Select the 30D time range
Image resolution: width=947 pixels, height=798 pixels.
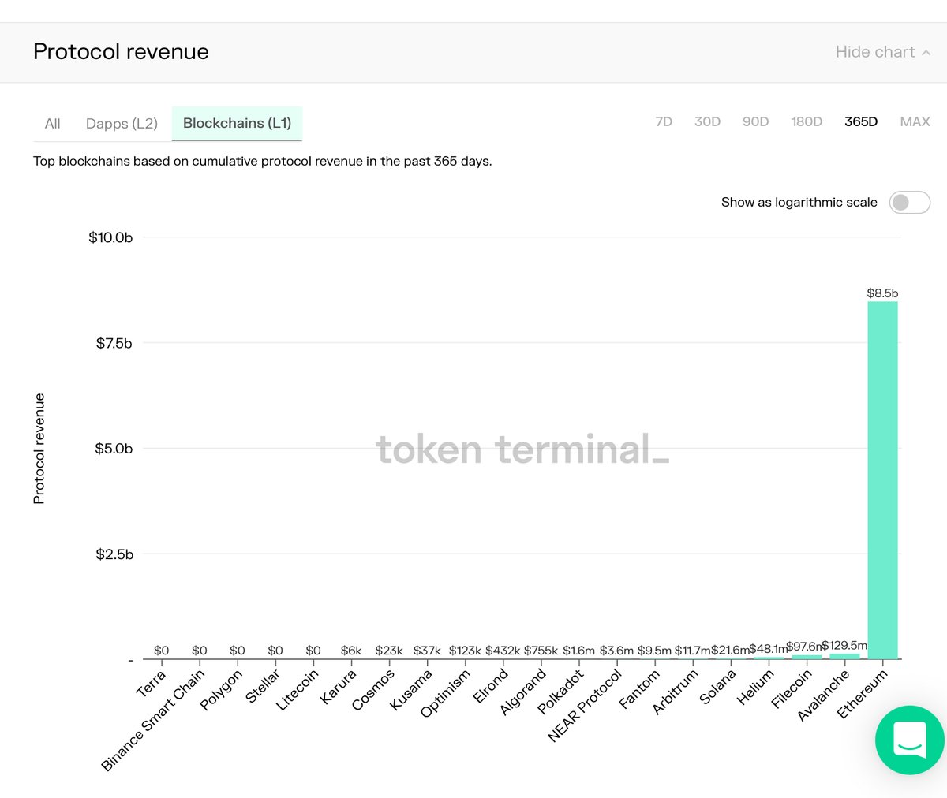click(x=707, y=121)
